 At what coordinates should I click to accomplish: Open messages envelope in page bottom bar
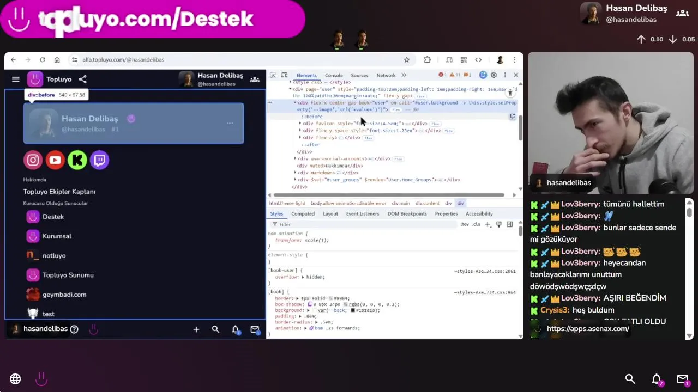(255, 329)
